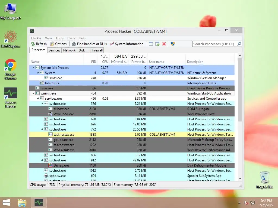Open the Options toolbar button
The width and height of the screenshot is (278, 208).
[58, 44]
